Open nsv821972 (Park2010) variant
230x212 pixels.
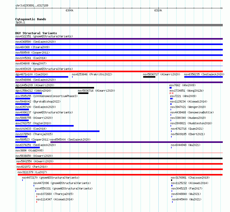(32, 167)
